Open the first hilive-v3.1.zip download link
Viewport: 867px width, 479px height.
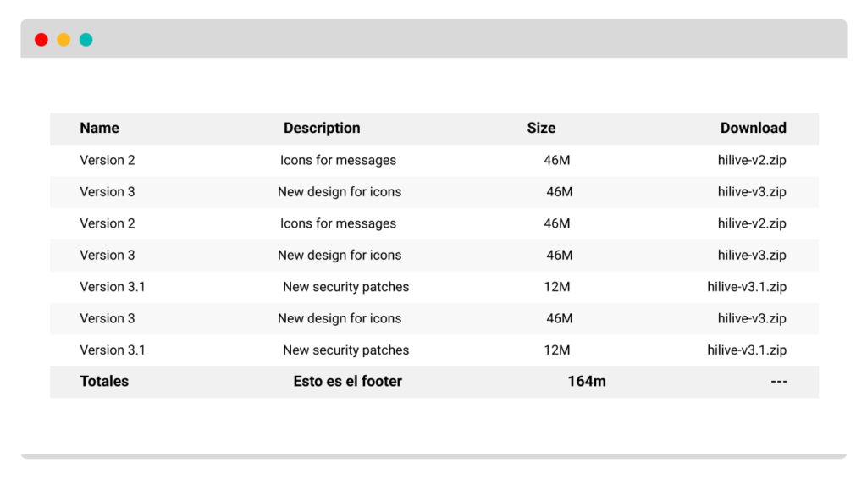[x=747, y=287]
